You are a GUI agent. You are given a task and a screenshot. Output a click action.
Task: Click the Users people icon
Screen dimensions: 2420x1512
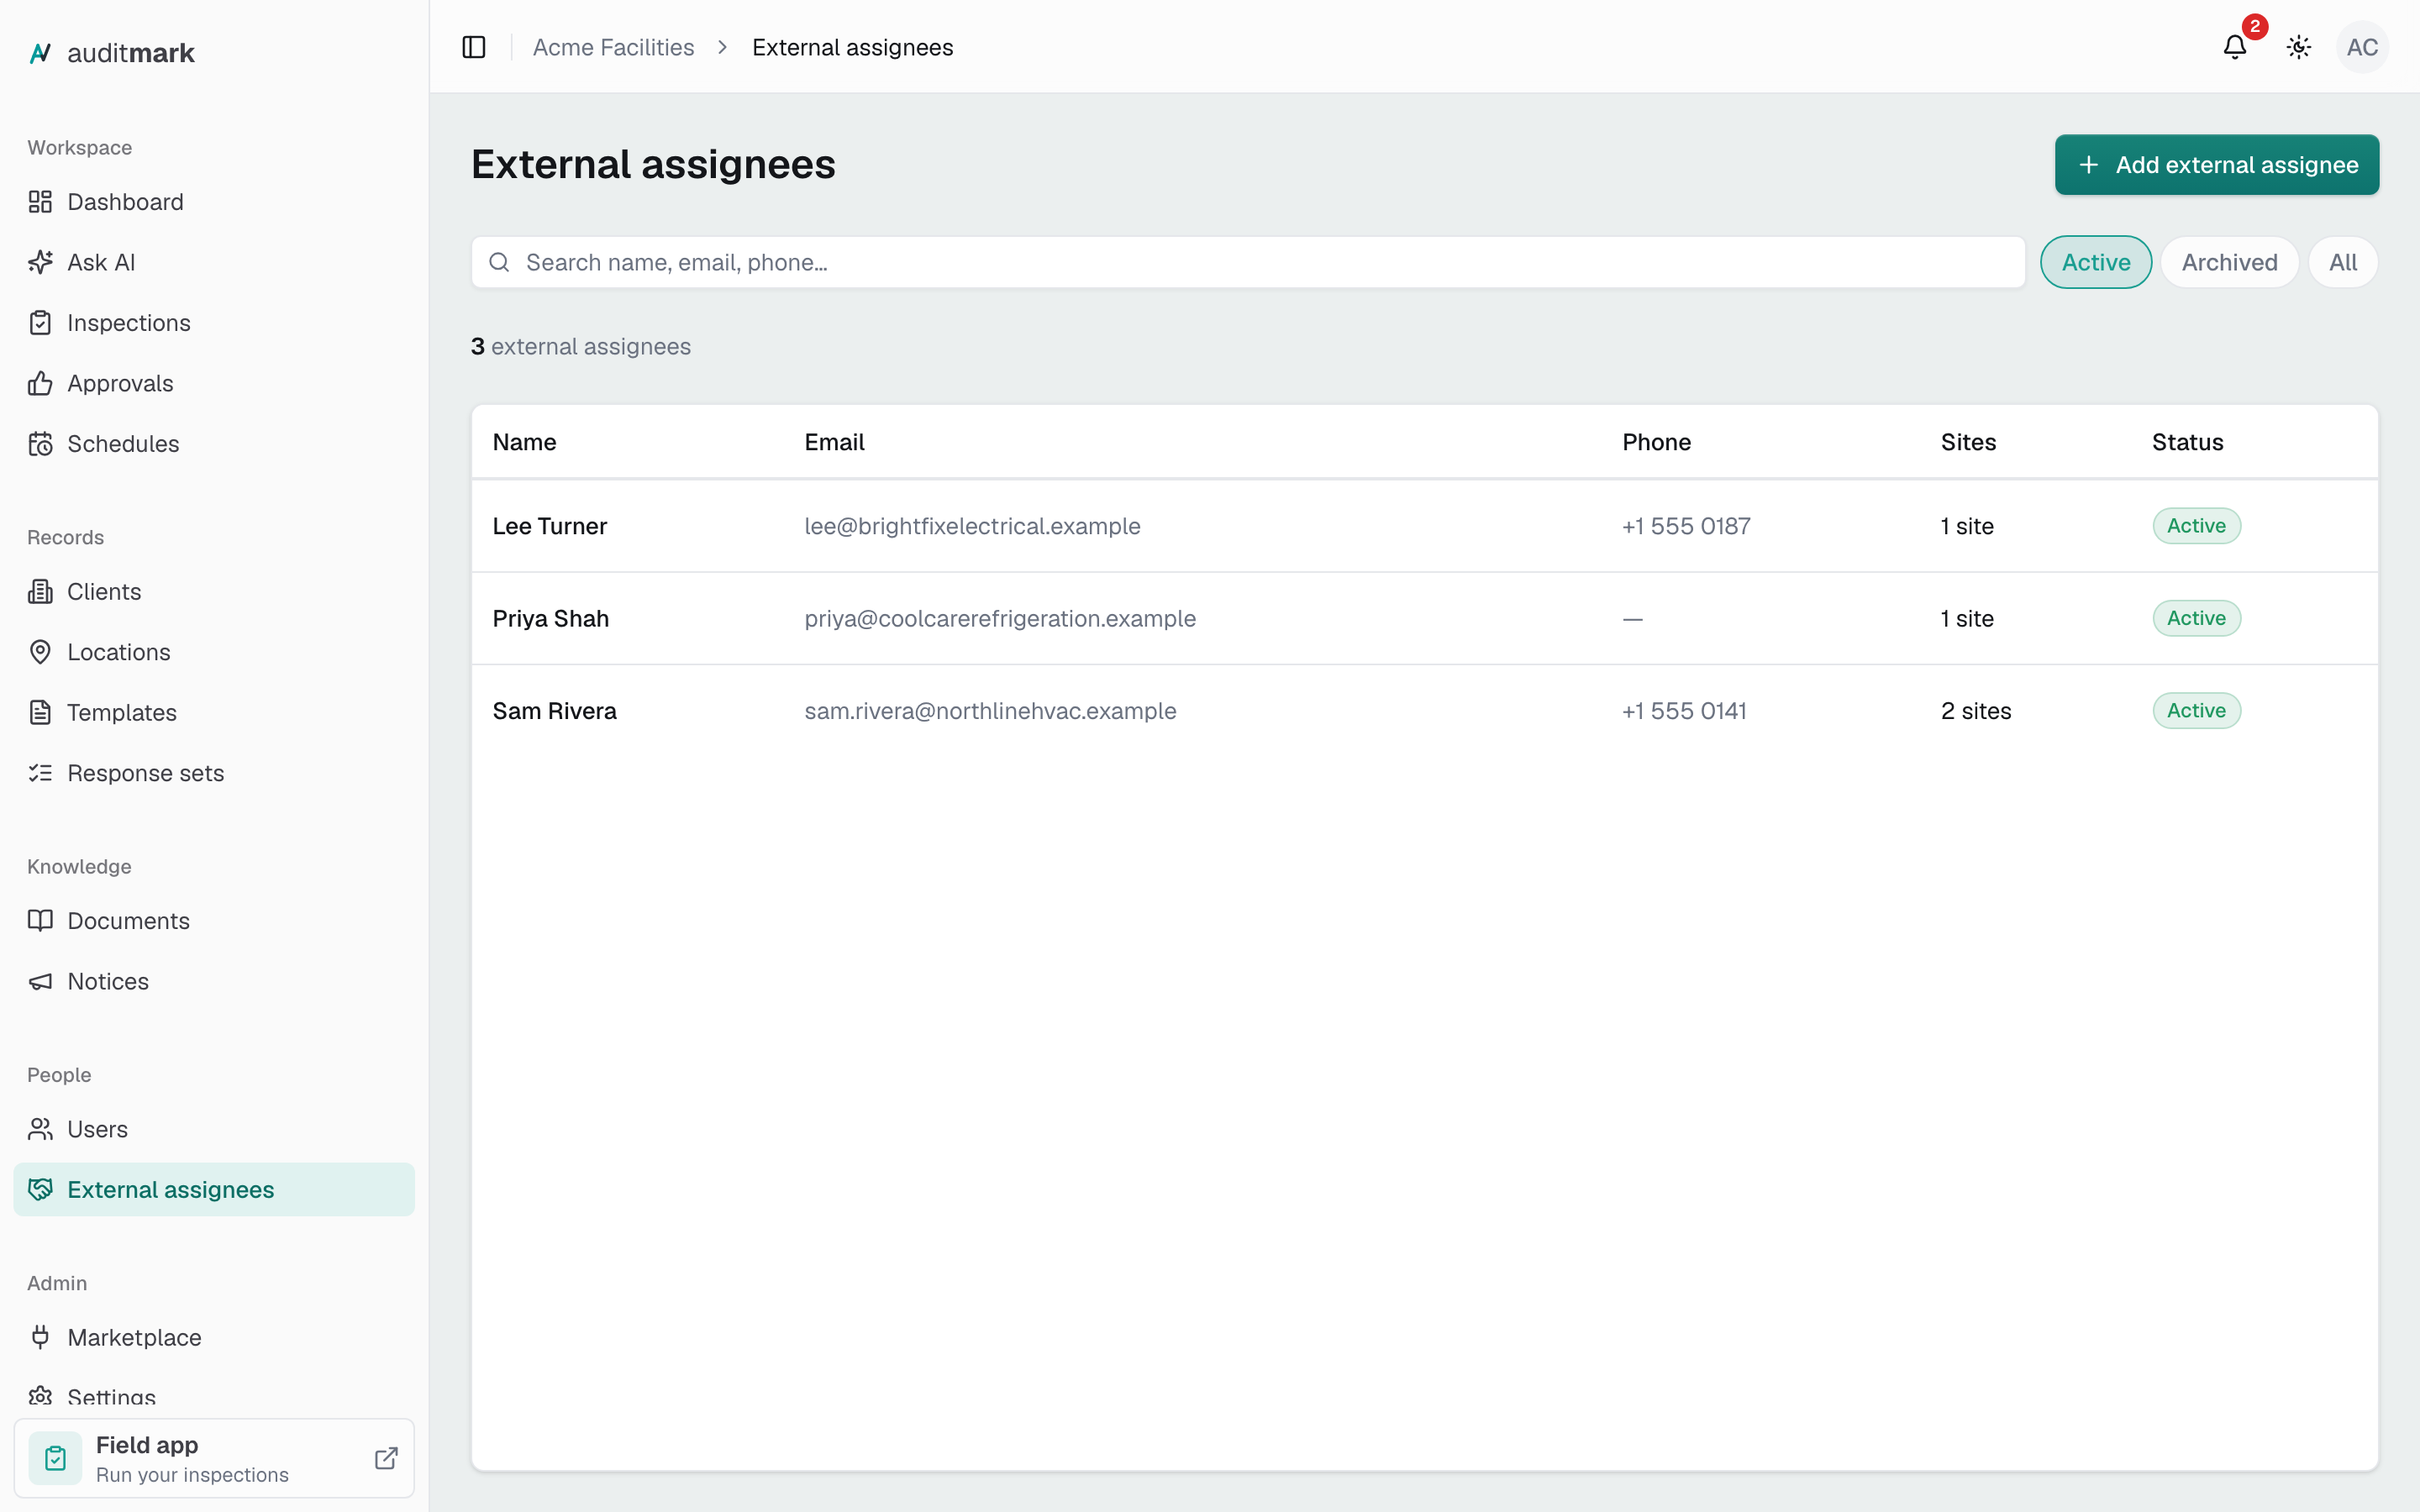pos(40,1130)
